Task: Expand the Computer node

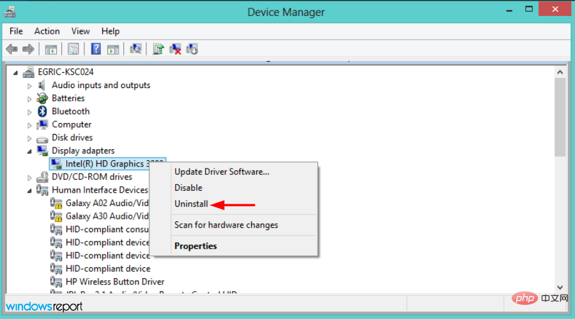Action: (29, 126)
